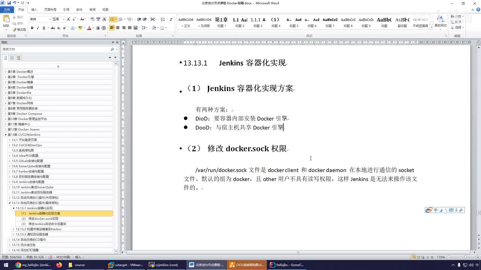Image resolution: width=481 pixels, height=270 pixels.
Task: Switch to the 审阅 (Review) tab
Action: click(92, 10)
